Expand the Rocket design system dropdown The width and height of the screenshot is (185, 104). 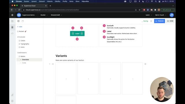[44, 15]
